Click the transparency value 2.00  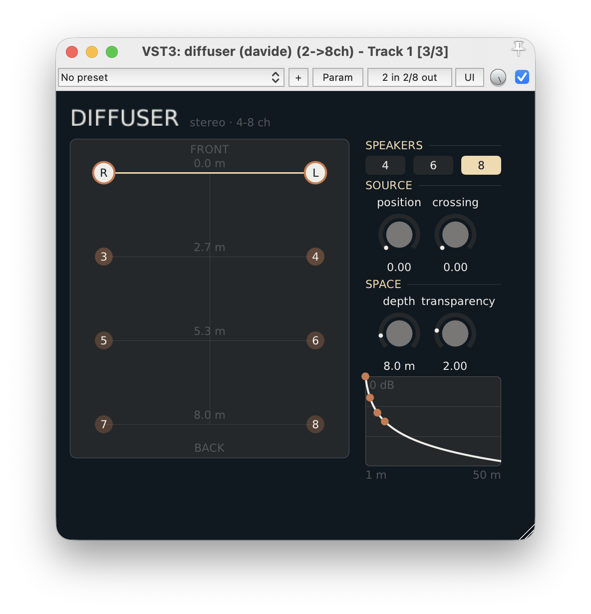(455, 366)
